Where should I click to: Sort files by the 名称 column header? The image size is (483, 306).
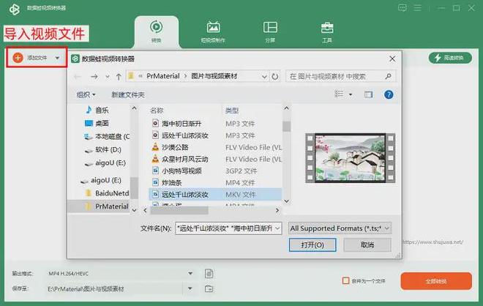[x=157, y=111]
